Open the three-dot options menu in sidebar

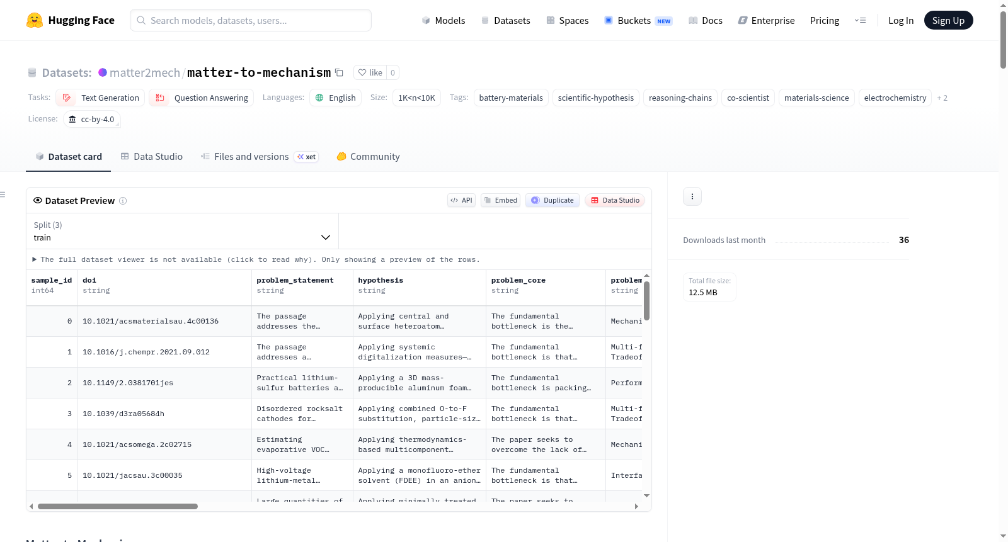coord(692,196)
